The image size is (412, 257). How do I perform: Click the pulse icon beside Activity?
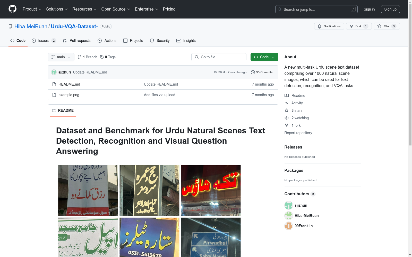click(287, 103)
